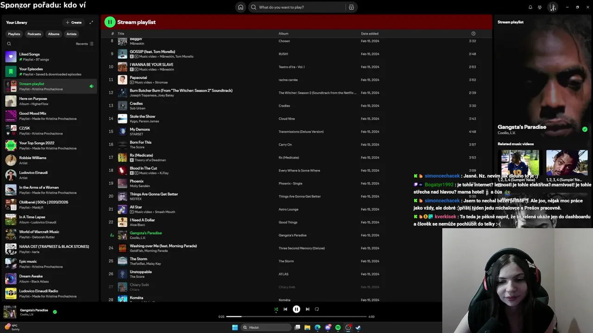Open artist link NEFFEX under Things Are Gonna Get Better
Image resolution: width=593 pixels, height=333 pixels.
pyautogui.click(x=136, y=199)
